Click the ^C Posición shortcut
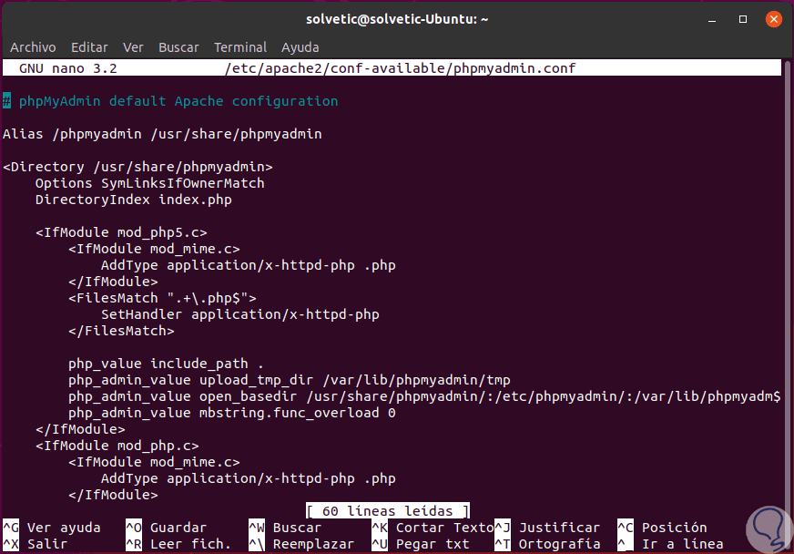This screenshot has width=794, height=554. point(662,528)
